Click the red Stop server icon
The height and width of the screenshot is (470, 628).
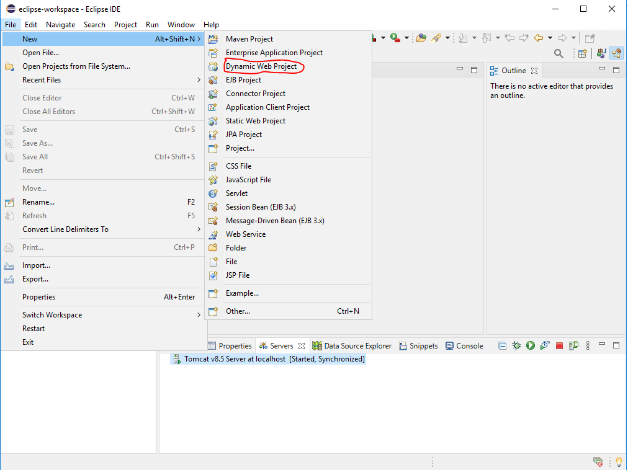click(x=560, y=345)
